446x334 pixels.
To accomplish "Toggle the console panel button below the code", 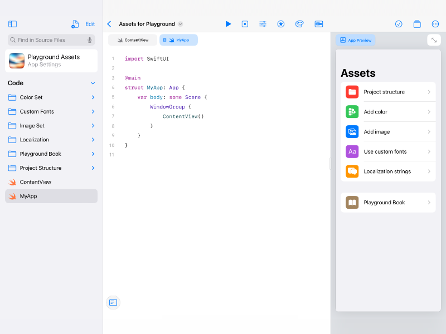I will tap(113, 302).
